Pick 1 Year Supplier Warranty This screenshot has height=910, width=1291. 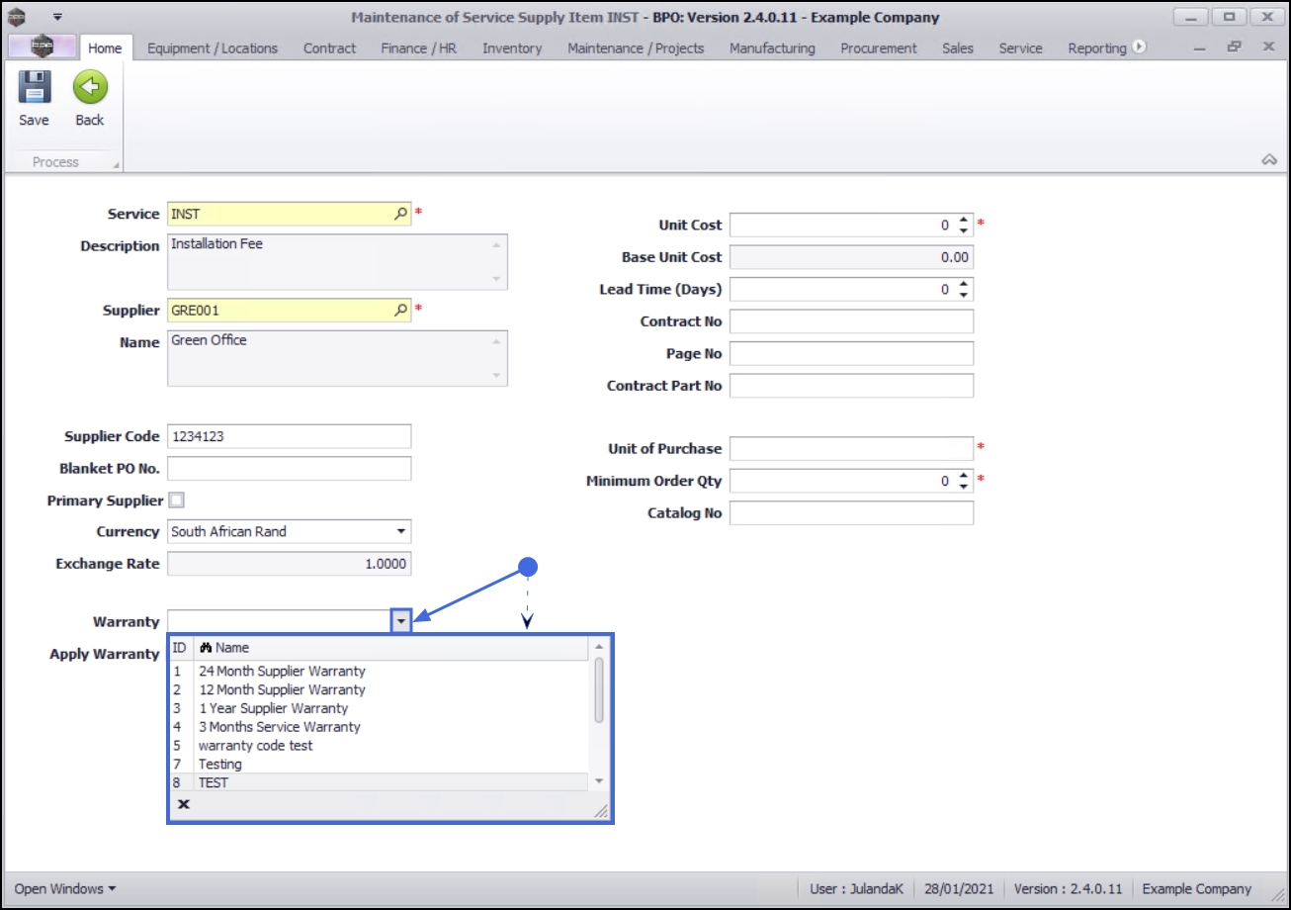[x=380, y=708]
